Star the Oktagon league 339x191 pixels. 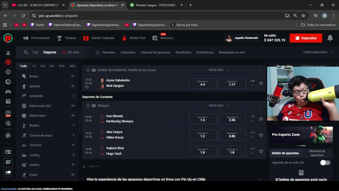click(88, 106)
